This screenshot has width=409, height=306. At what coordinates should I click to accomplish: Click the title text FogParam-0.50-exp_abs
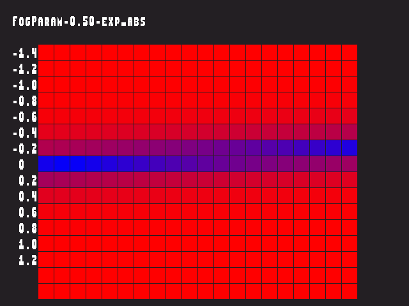pos(79,21)
